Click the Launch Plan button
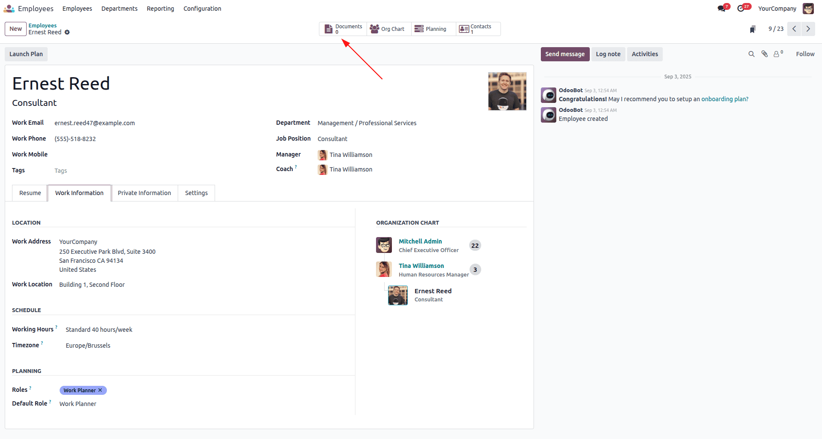The height and width of the screenshot is (439, 822). [x=26, y=54]
